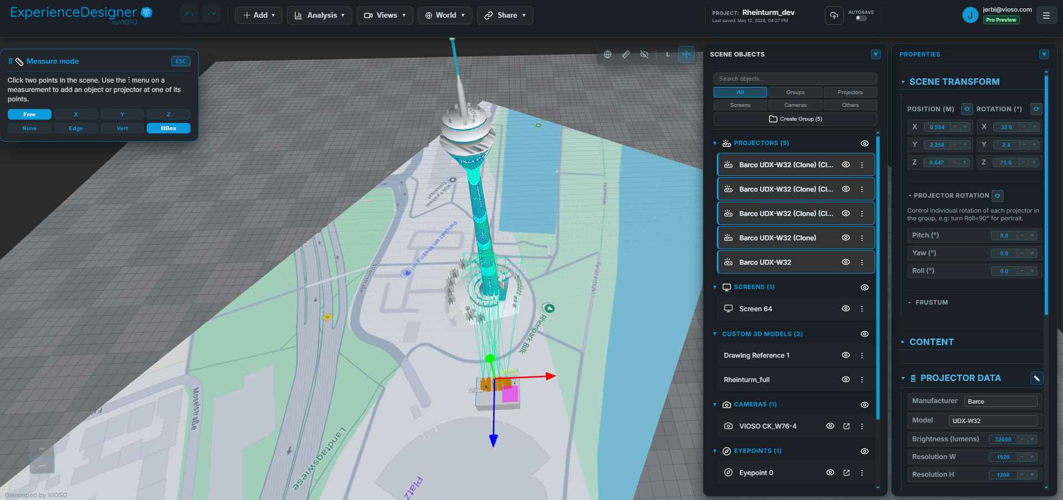1063x500 pixels.
Task: Switch to the Others filter tab
Action: point(850,105)
